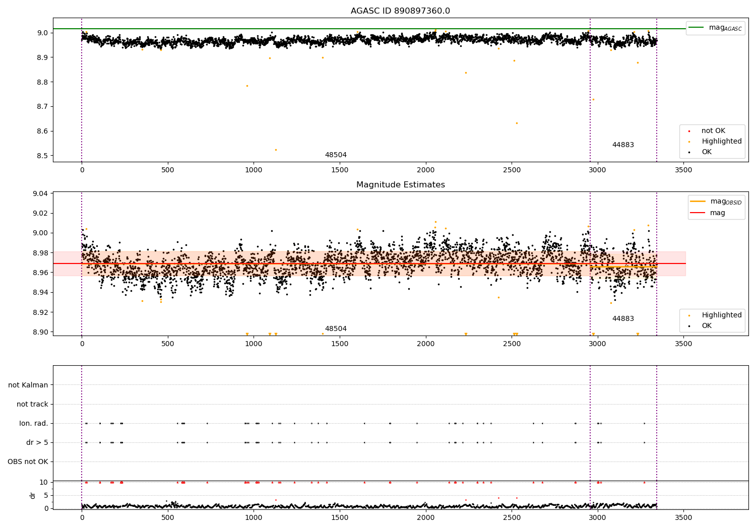Click the '9.0' y-tick of top plot
Viewport: 756px width, 529px height.
43,33
